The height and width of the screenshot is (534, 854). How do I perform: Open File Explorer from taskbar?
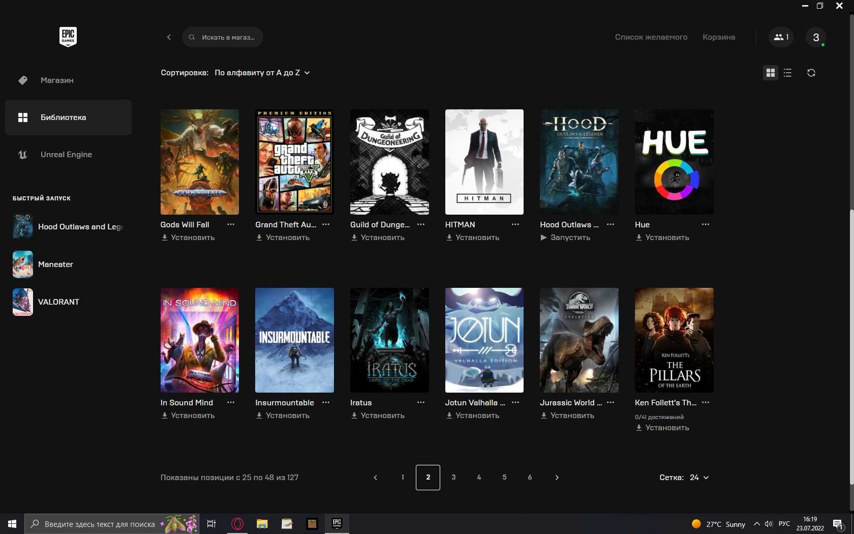pos(262,524)
